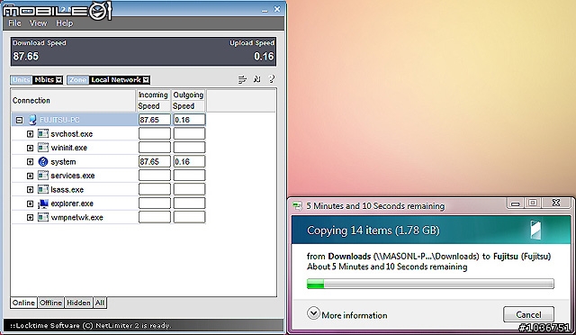Click the Upload Speed value 0.16
This screenshot has width=576, height=335.
coord(264,56)
